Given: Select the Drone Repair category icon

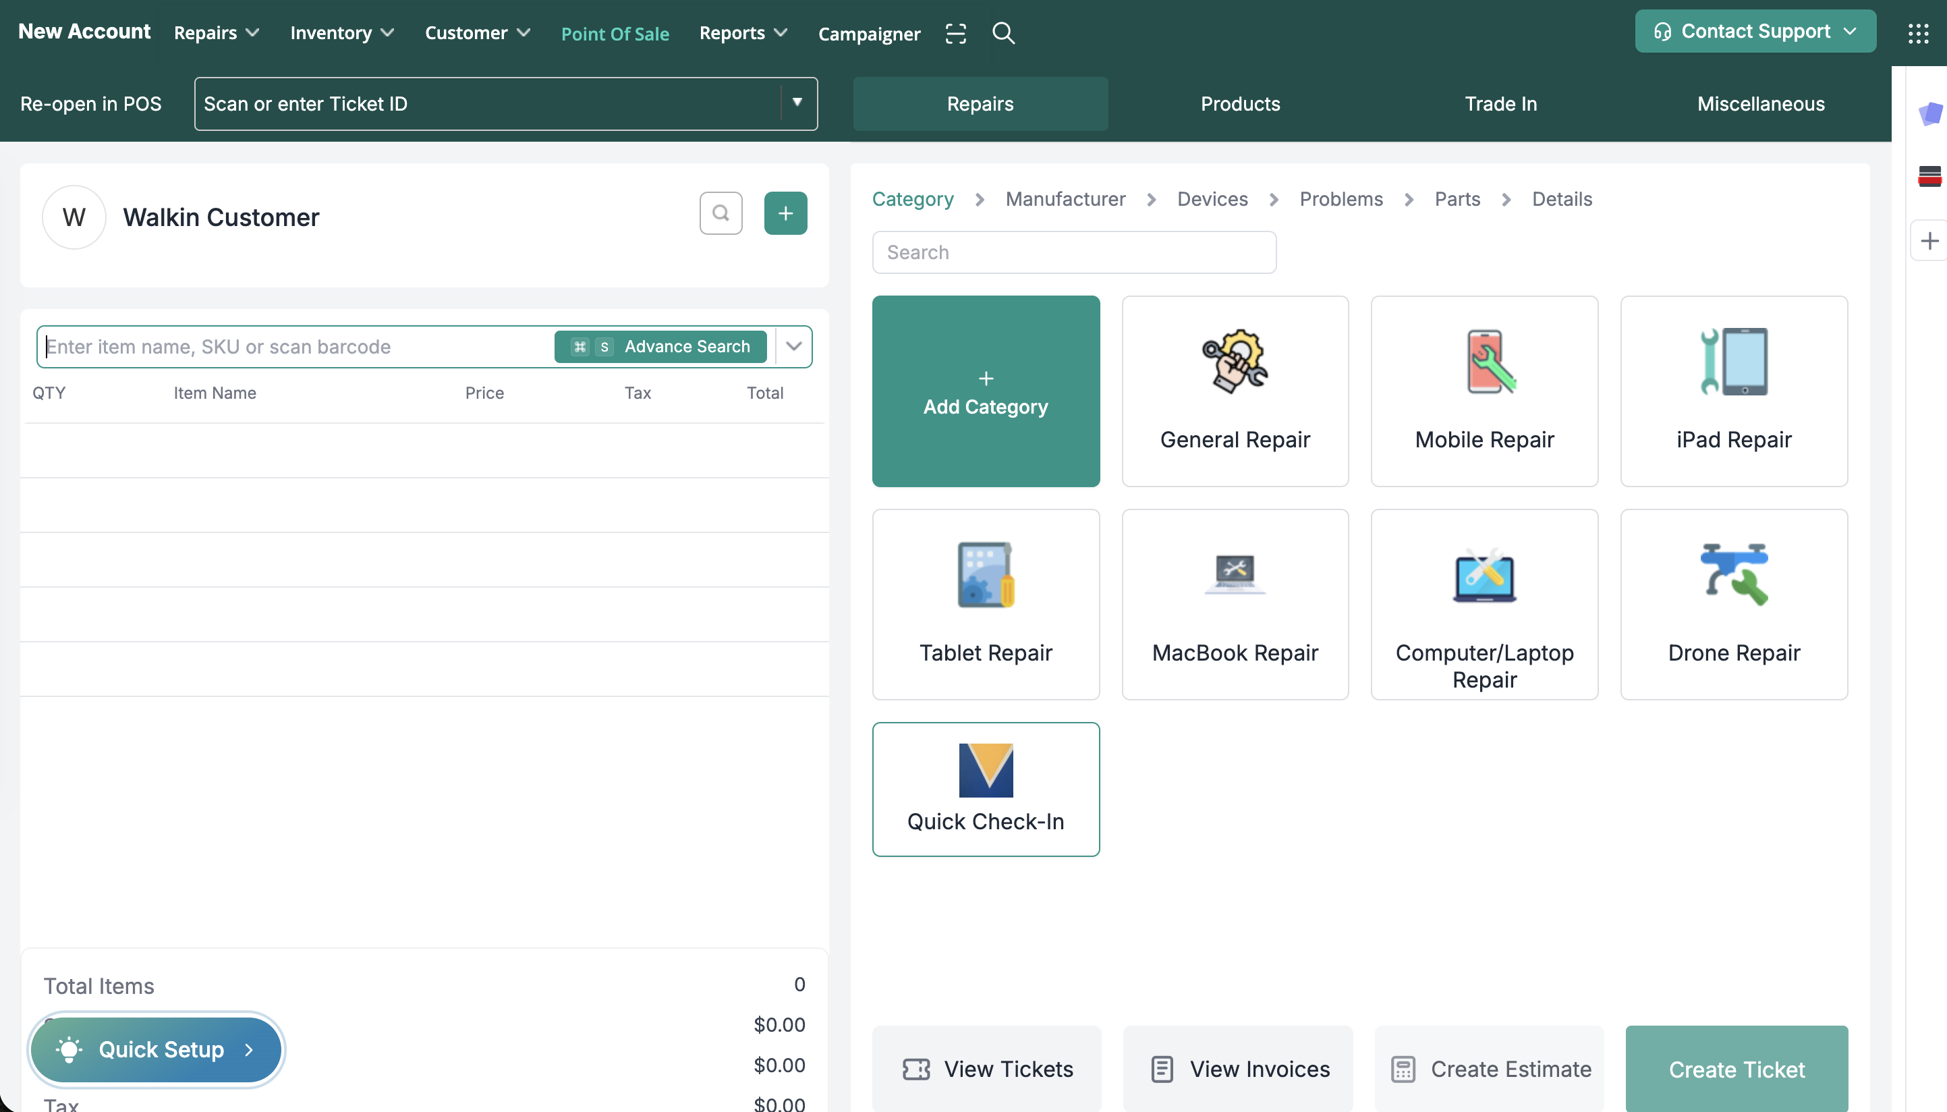Looking at the screenshot, I should [1733, 604].
